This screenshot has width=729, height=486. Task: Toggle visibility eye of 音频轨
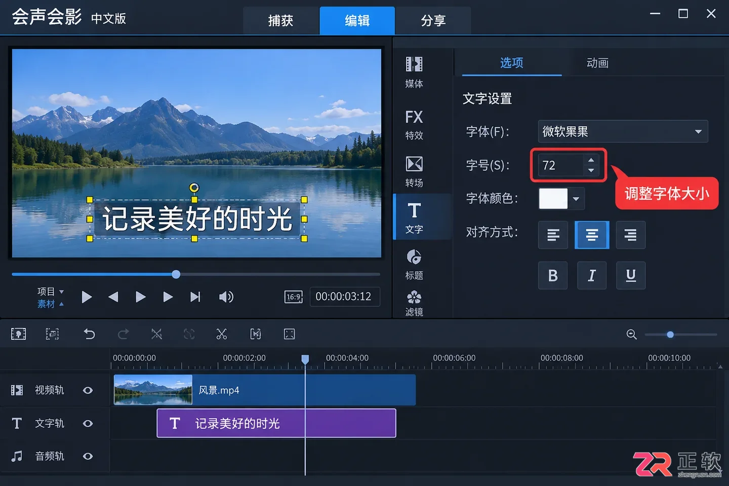[88, 456]
